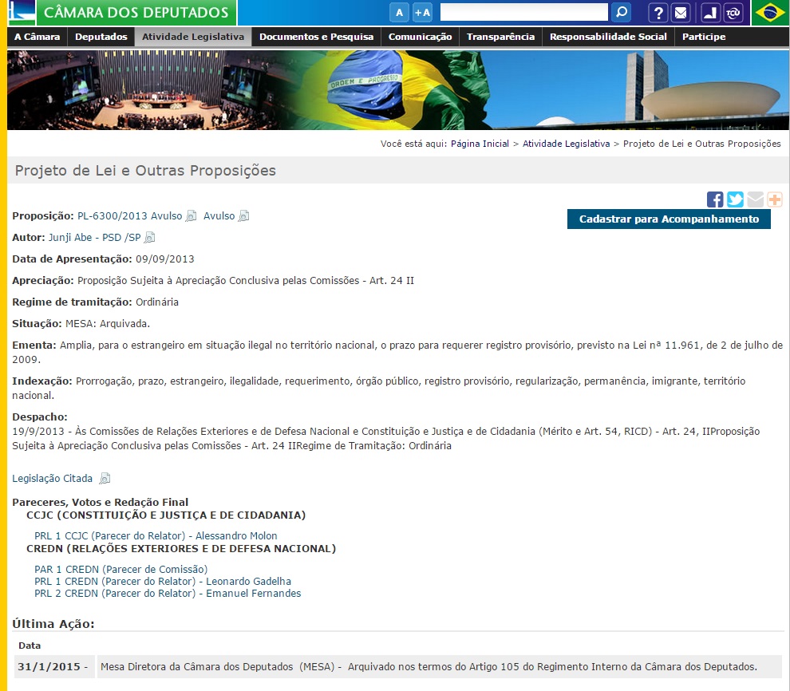Image resolution: width=790 pixels, height=691 pixels.
Task: Click the Congress building icon in header
Action: click(x=710, y=13)
